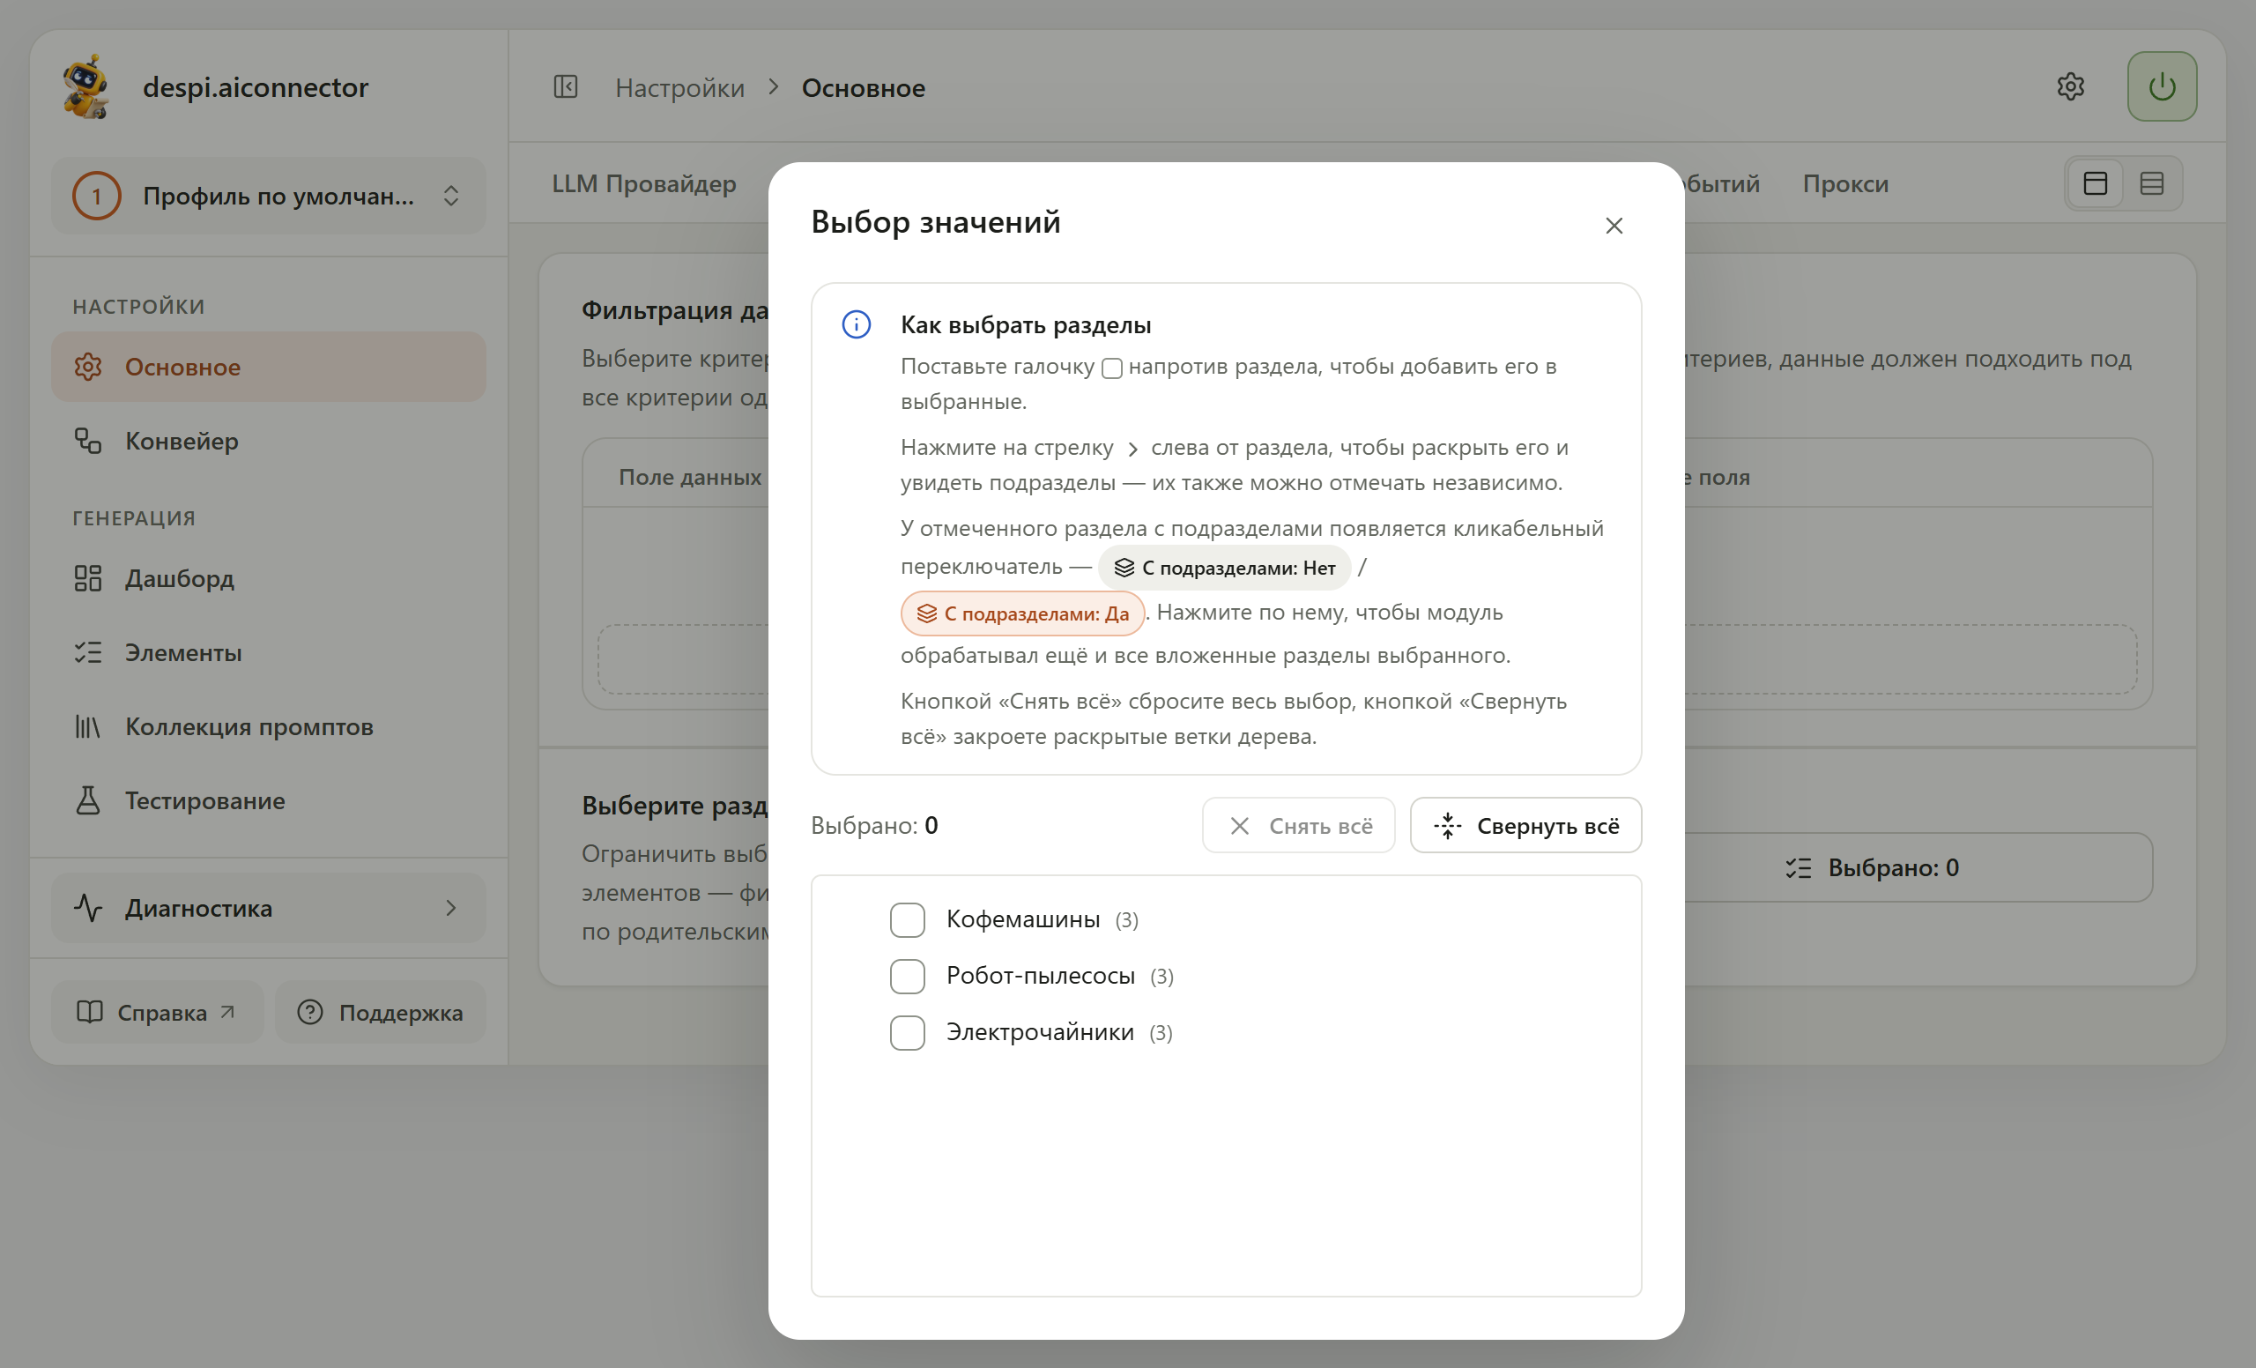
Task: Open Основное in the sidebar
Action: 268,367
